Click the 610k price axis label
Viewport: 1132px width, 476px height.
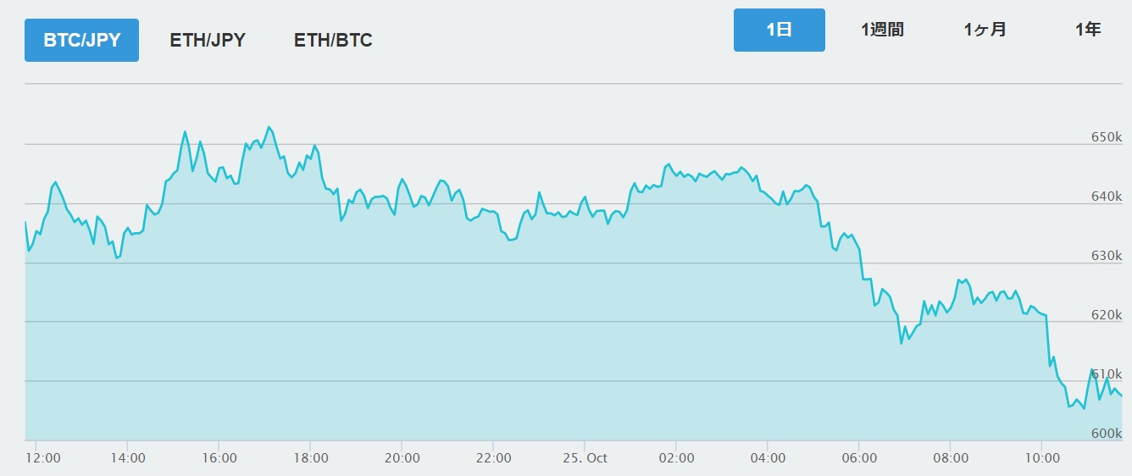point(1107,374)
